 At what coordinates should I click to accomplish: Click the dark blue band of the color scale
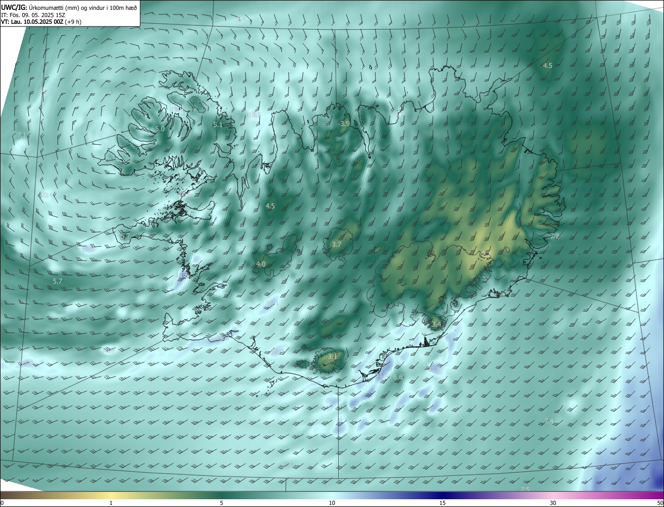[x=442, y=496]
